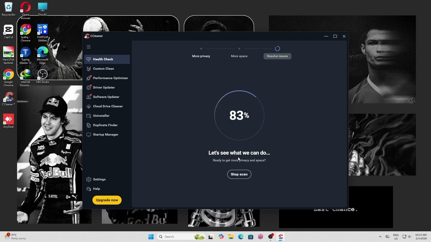Screen dimensions: 431x242
Task: Click CCleaner icon in taskbar
Action: (280, 237)
